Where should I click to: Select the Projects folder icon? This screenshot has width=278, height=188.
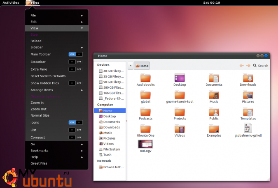180,112
